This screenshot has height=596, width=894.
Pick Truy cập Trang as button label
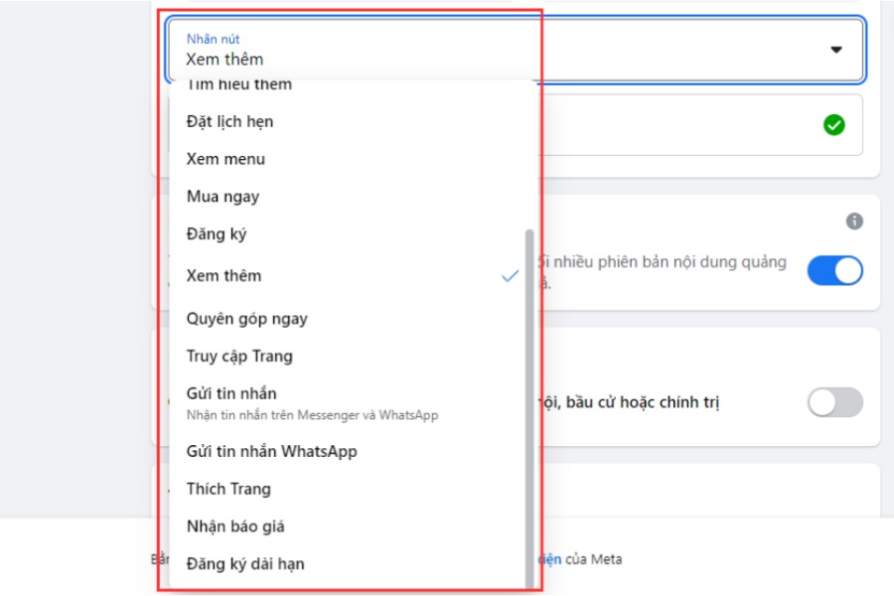click(238, 356)
